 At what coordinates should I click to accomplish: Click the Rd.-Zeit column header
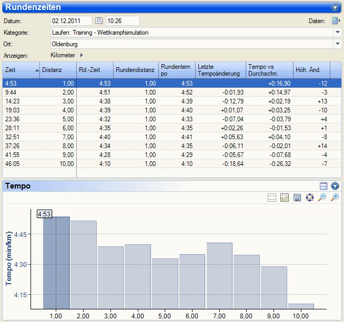coord(95,70)
